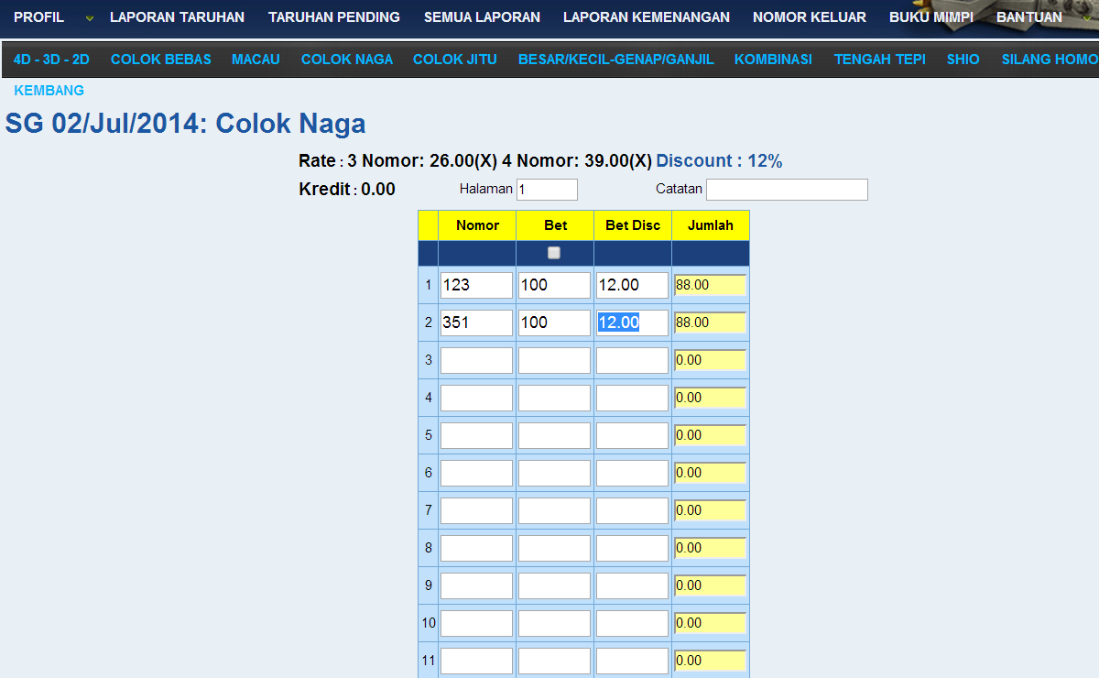The image size is (1099, 678).
Task: Open BESAR/KECIL-GENAP/GANJIL tab
Action: point(615,60)
